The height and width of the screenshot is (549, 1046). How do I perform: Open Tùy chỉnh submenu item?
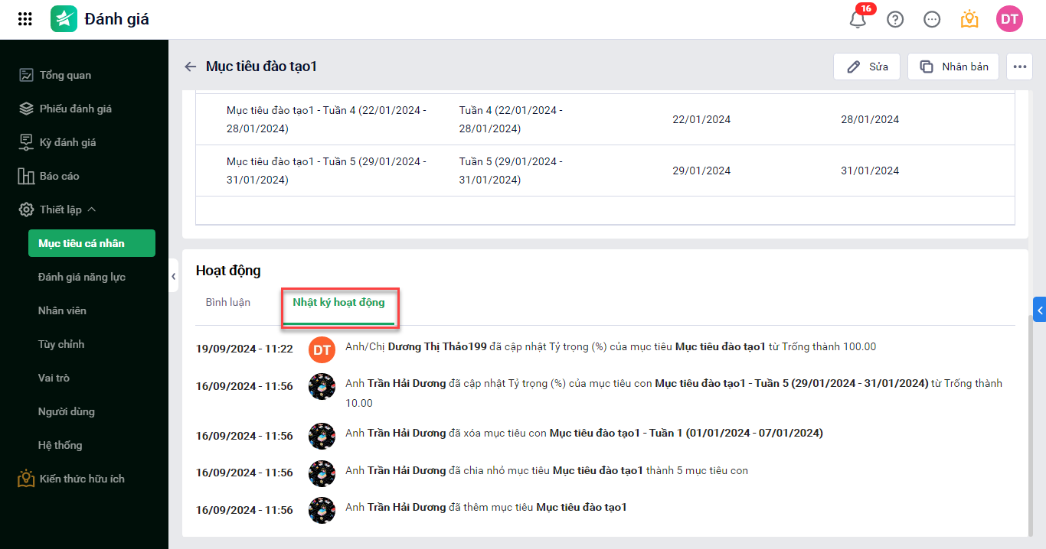(61, 344)
